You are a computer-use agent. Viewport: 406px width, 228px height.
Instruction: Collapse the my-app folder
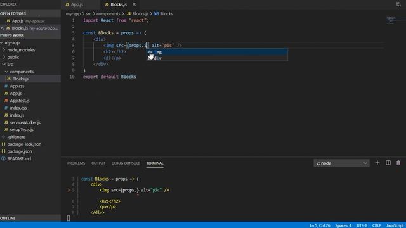[30, 42]
